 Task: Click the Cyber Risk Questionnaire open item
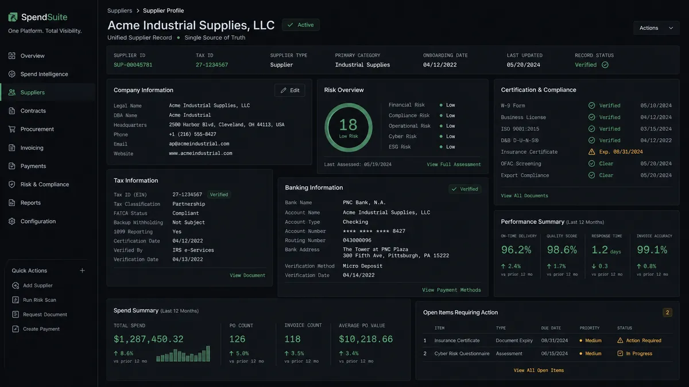click(x=547, y=354)
